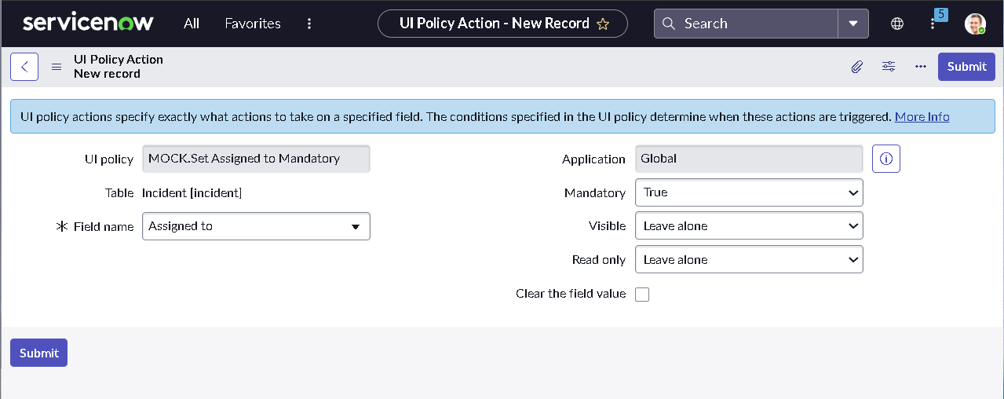Open the Field name dropdown

(x=256, y=226)
